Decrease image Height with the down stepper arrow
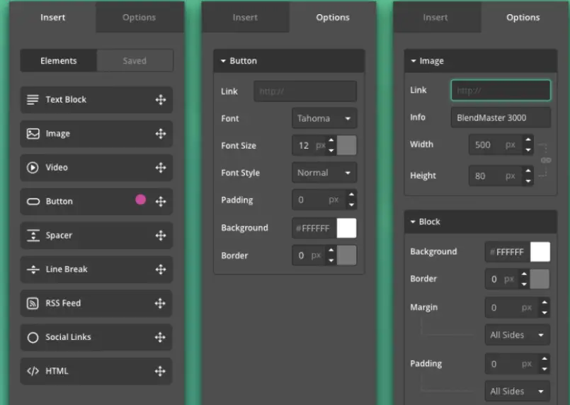The image size is (570, 405). point(528,181)
